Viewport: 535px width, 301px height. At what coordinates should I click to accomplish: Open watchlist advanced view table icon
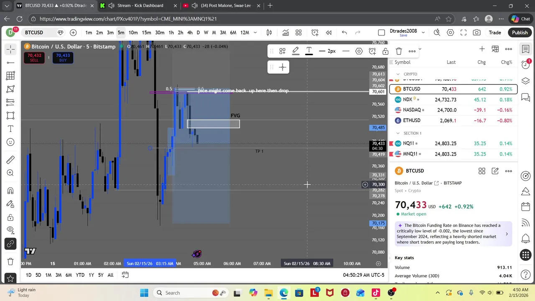coord(495,49)
